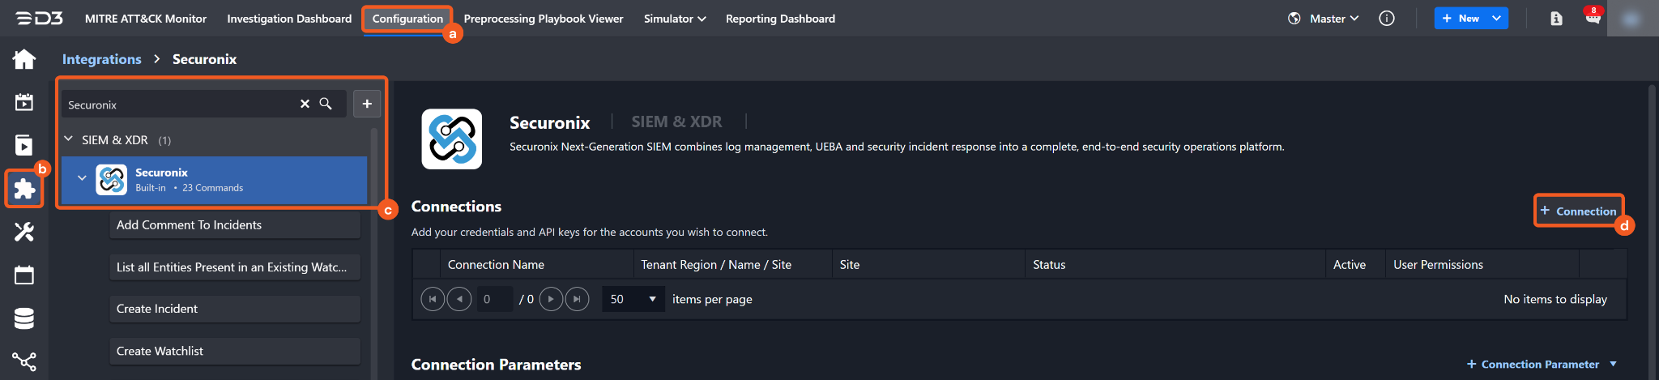The width and height of the screenshot is (1659, 380).
Task: Click the plus button next to search
Action: (x=367, y=104)
